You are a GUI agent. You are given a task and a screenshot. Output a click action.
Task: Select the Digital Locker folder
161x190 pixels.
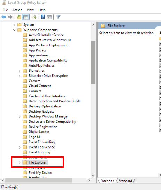pyautogui.click(x=39, y=132)
